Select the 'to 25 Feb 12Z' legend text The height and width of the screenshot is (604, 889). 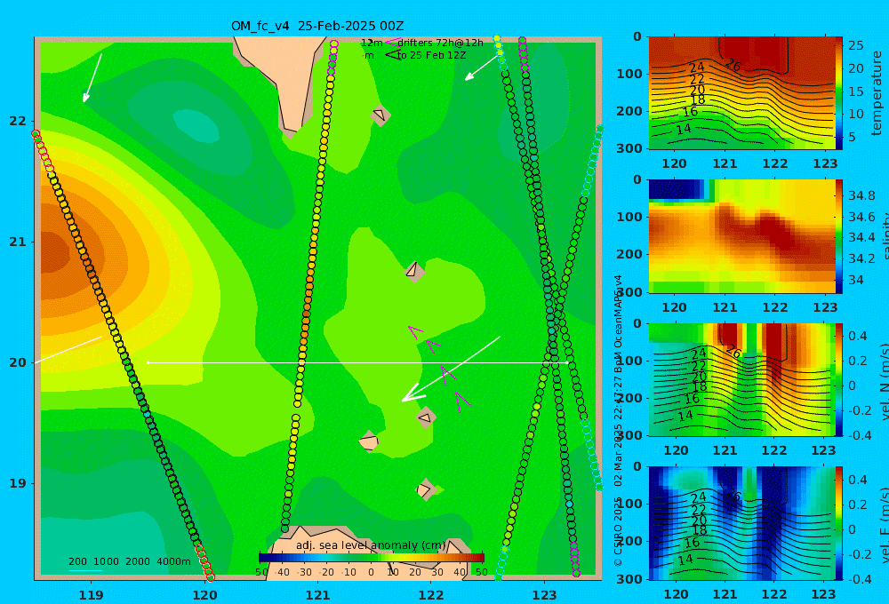pyautogui.click(x=431, y=56)
